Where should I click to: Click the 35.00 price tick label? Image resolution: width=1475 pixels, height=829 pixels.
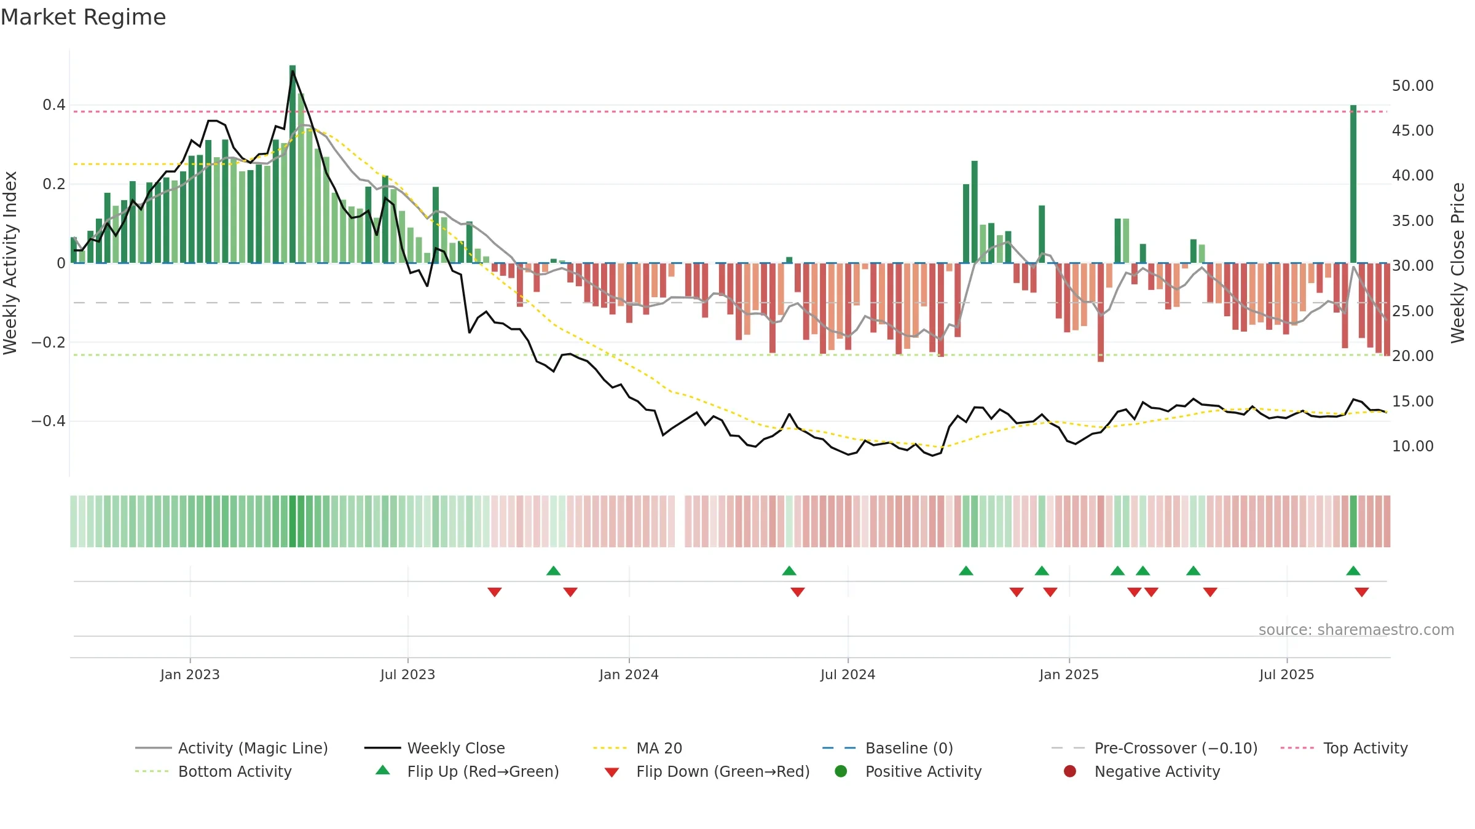click(x=1413, y=221)
